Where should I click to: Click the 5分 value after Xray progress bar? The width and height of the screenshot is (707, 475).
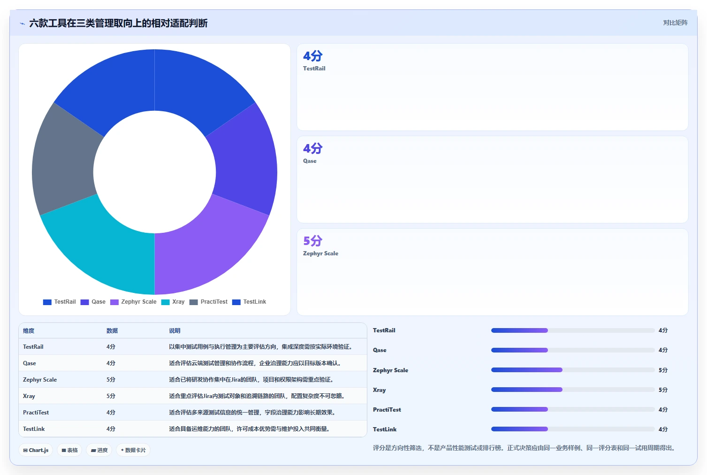663,390
